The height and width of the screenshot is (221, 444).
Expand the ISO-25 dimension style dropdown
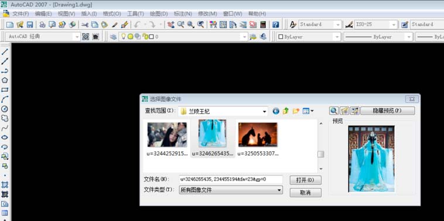pos(394,25)
